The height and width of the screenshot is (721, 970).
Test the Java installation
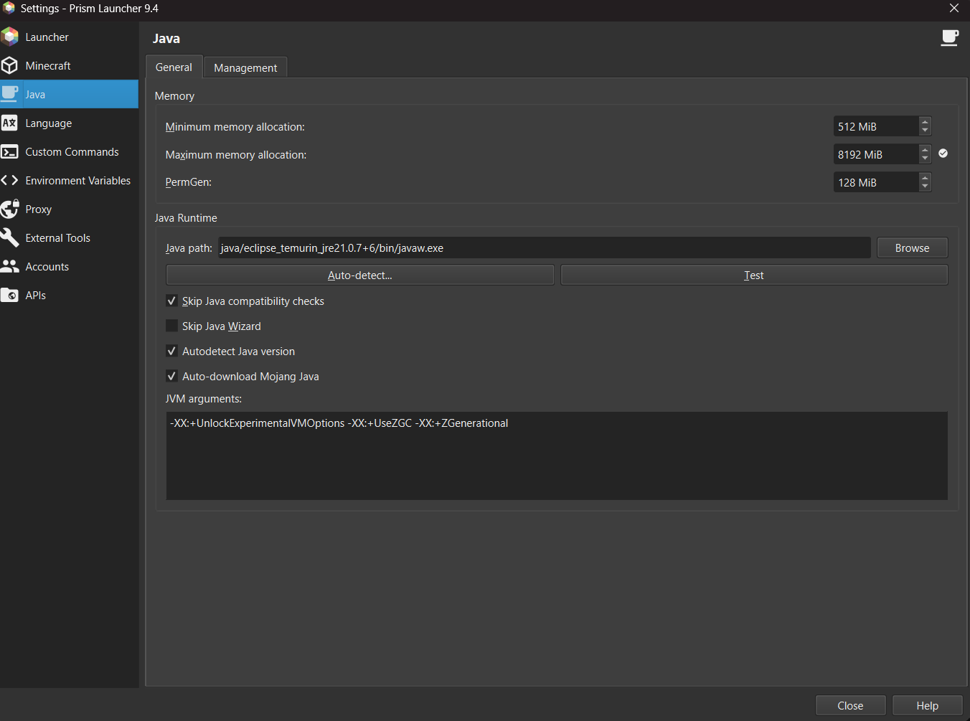click(x=754, y=275)
